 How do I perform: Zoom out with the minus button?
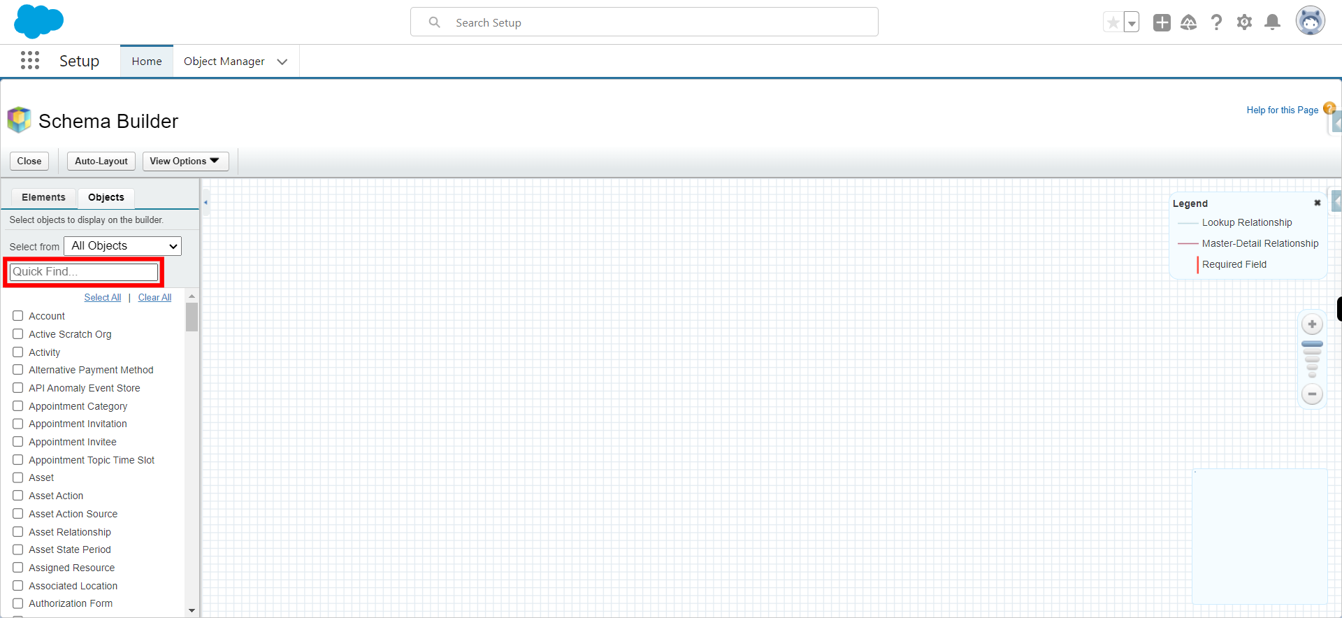pos(1312,394)
